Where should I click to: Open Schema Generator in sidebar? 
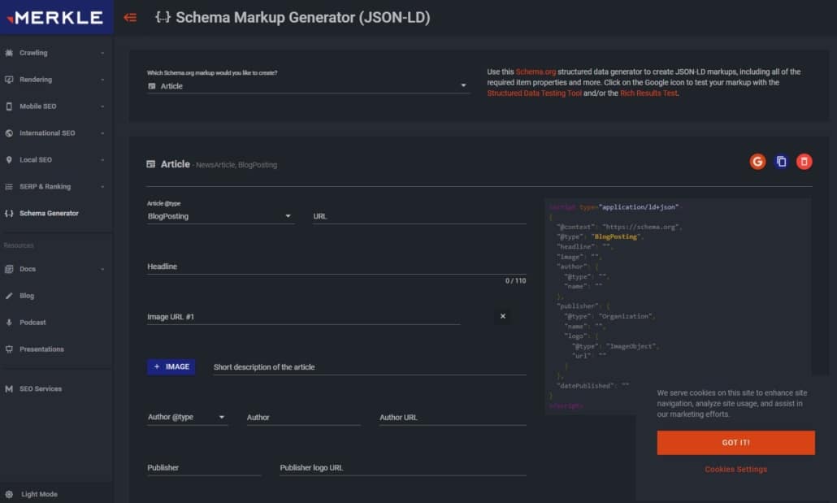point(49,213)
